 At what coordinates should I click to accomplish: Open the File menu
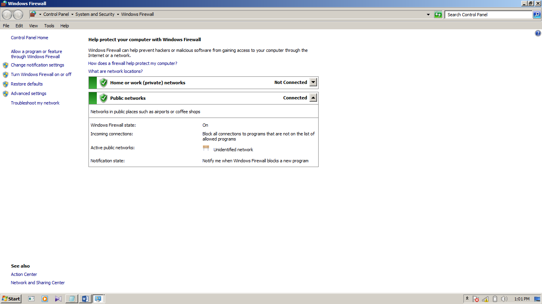pyautogui.click(x=6, y=26)
